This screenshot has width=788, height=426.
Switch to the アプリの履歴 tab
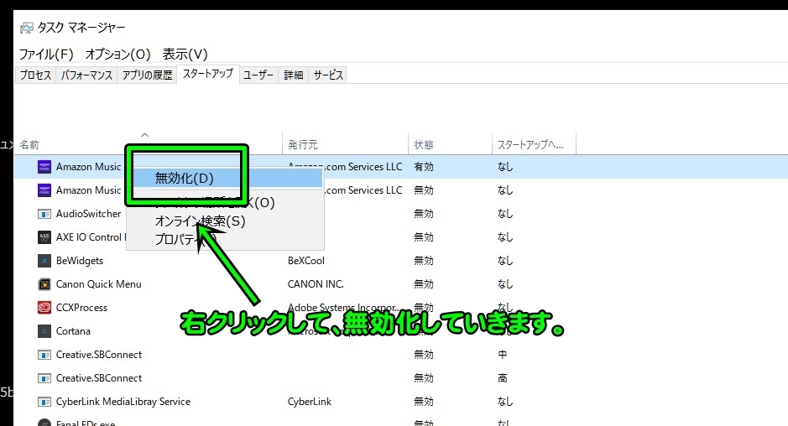click(x=147, y=75)
